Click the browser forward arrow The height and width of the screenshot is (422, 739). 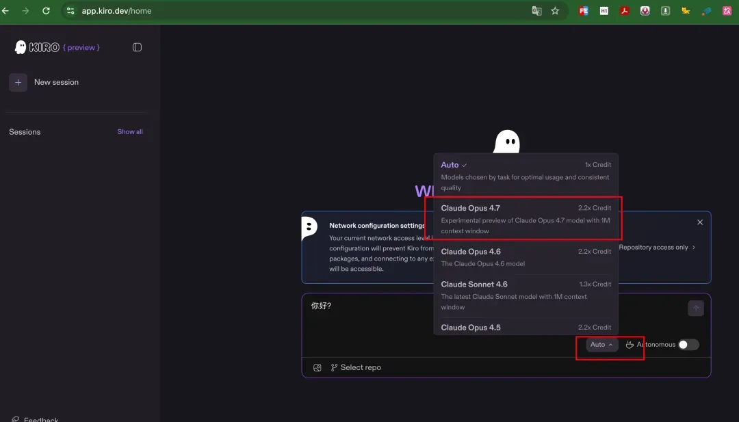(25, 11)
